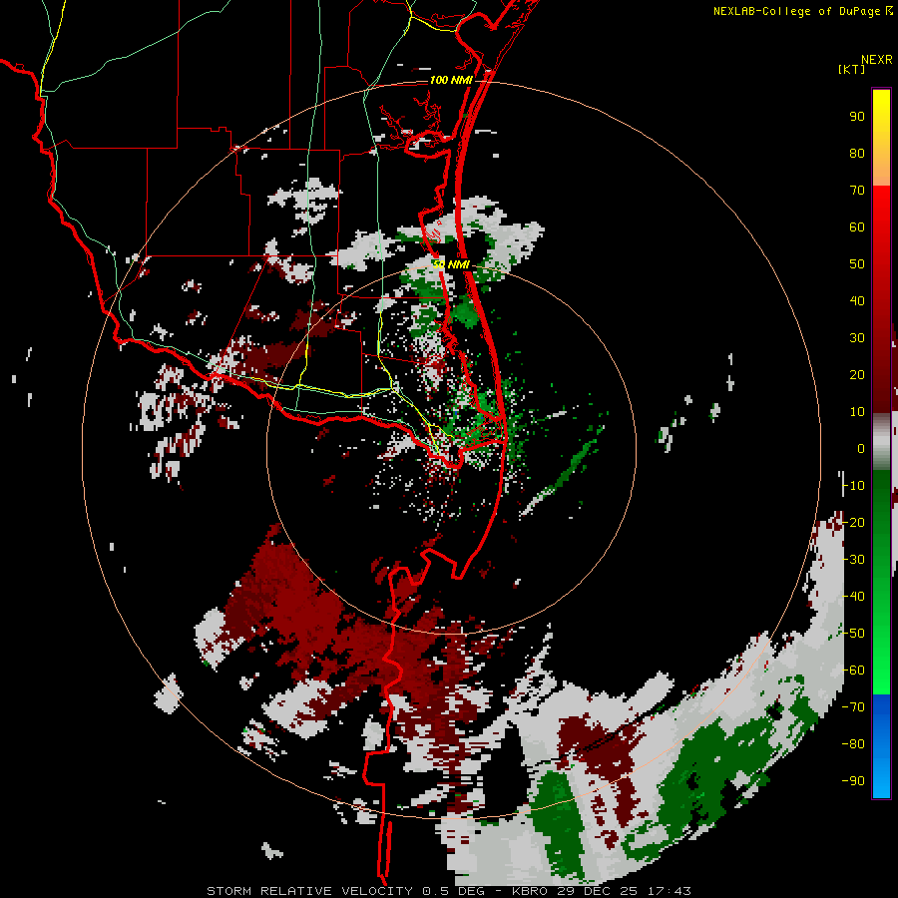898x898 pixels.
Task: Click the 60 value on the velocity scale
Action: 857,227
